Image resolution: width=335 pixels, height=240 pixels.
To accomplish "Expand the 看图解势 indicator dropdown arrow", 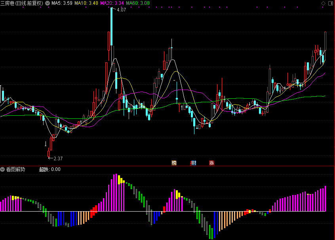I will [2, 169].
